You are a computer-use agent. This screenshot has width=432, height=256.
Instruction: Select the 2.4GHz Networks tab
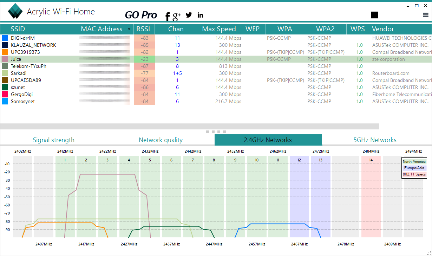click(268, 140)
